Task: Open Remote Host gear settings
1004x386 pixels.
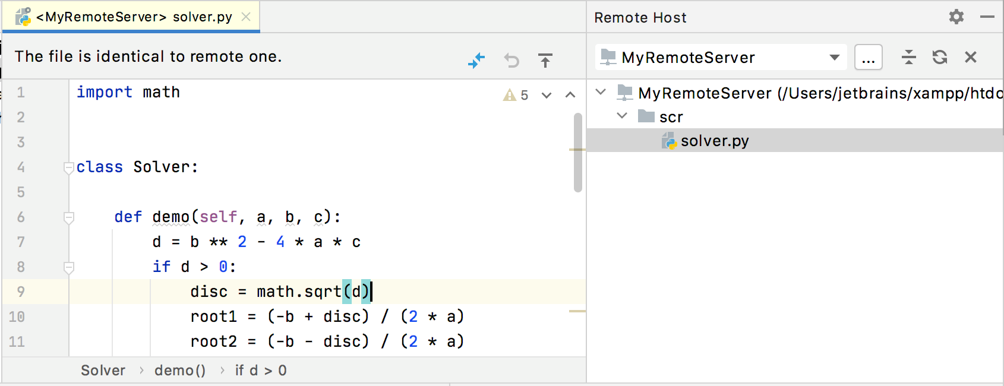Action: point(956,17)
